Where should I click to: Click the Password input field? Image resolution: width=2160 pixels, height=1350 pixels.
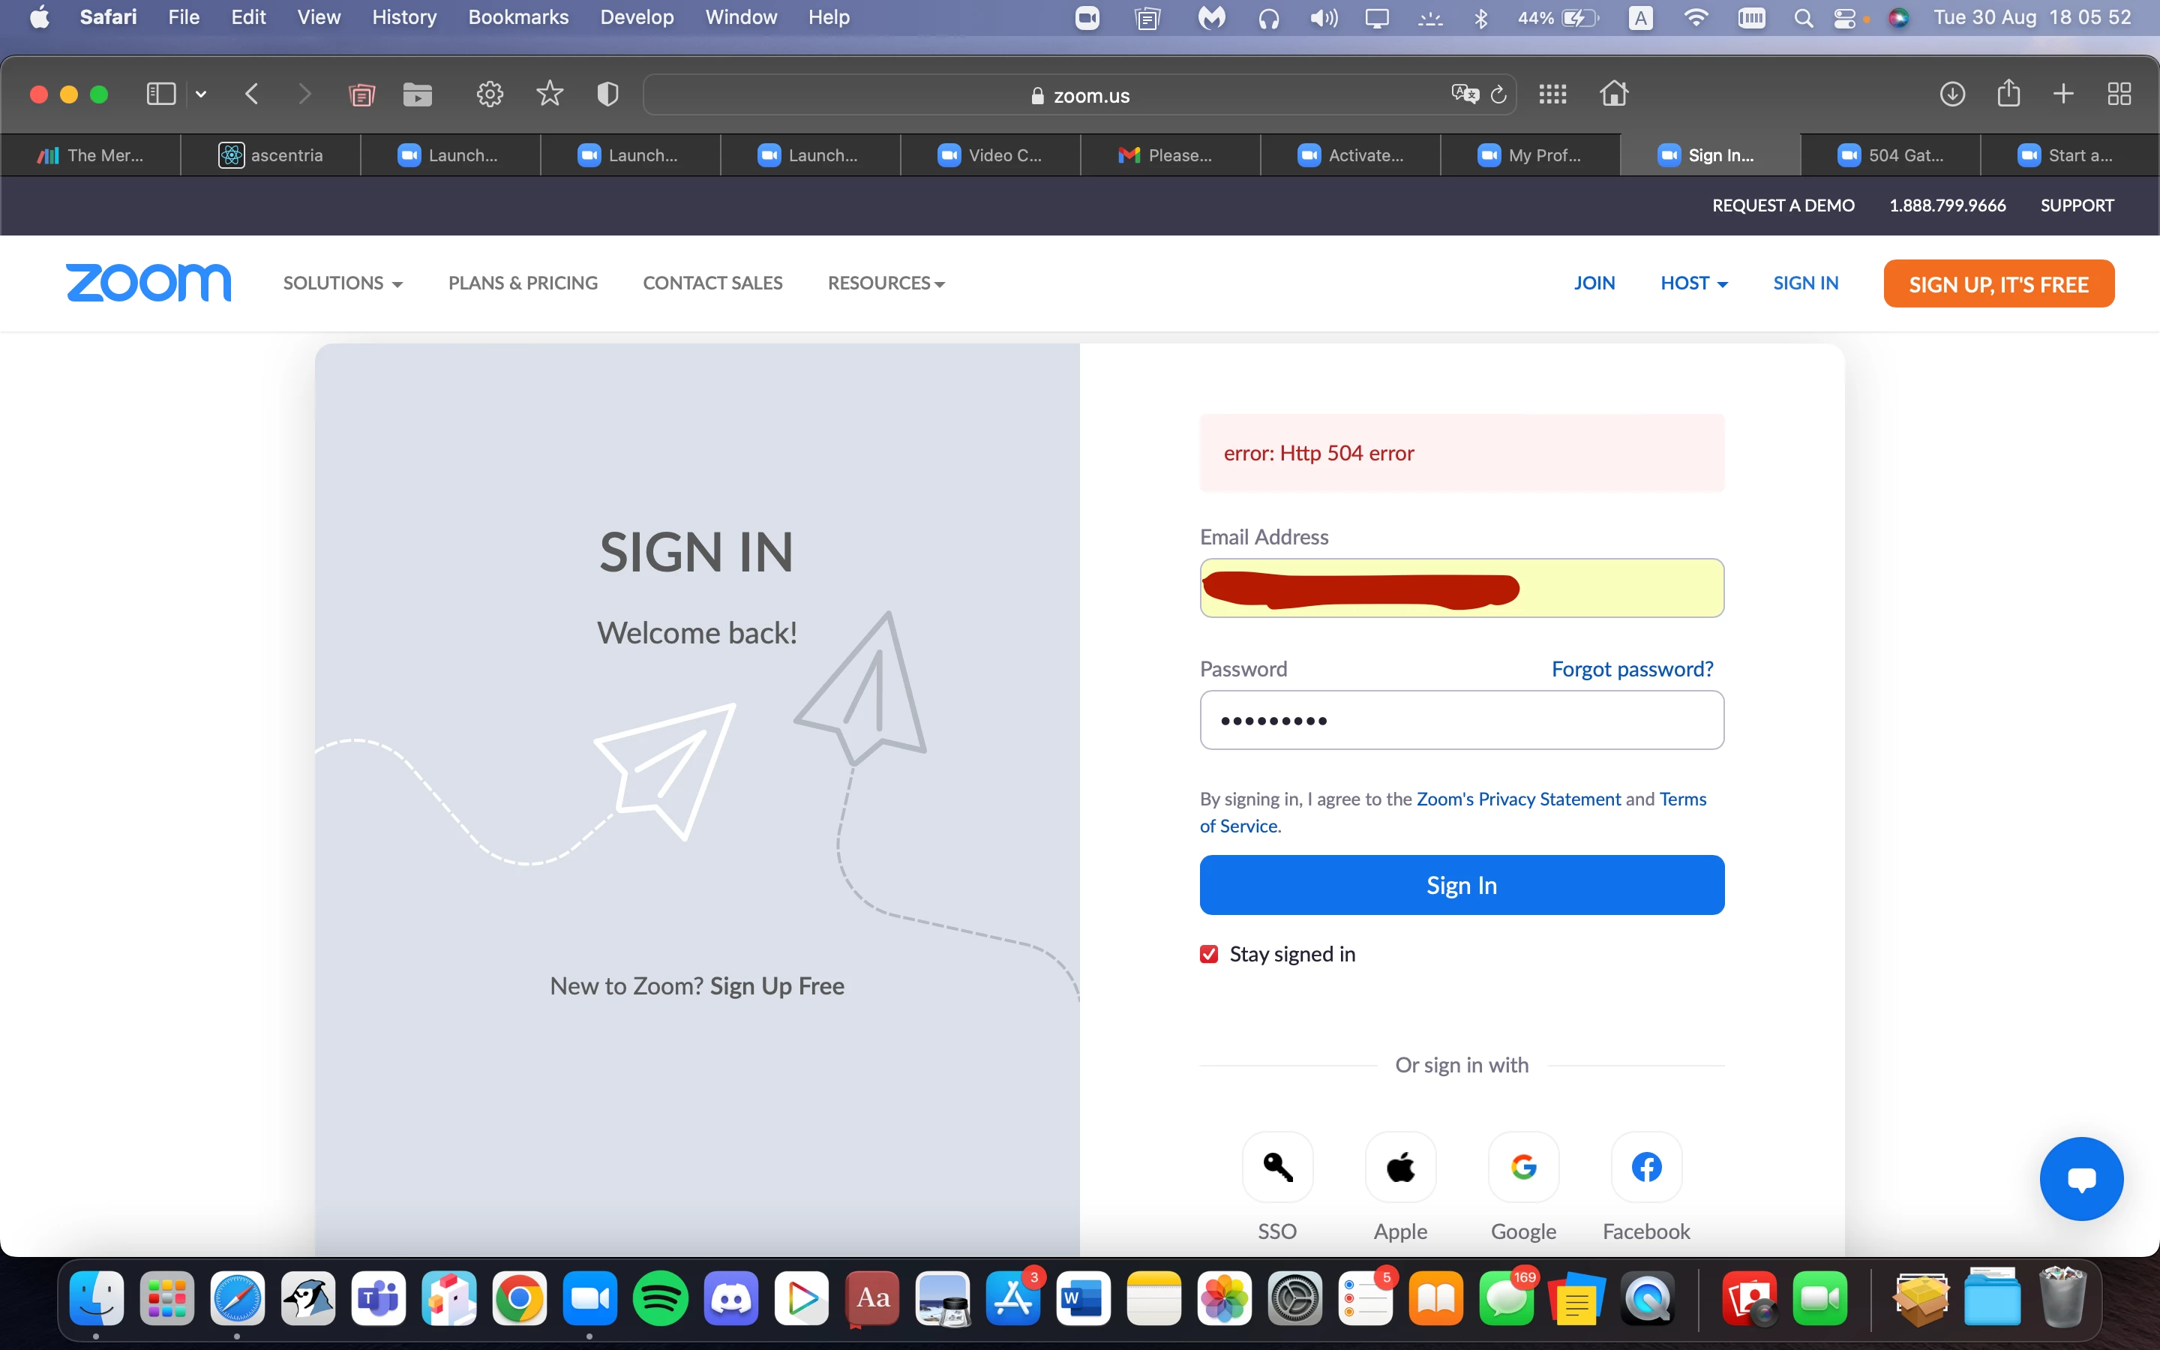(x=1461, y=720)
